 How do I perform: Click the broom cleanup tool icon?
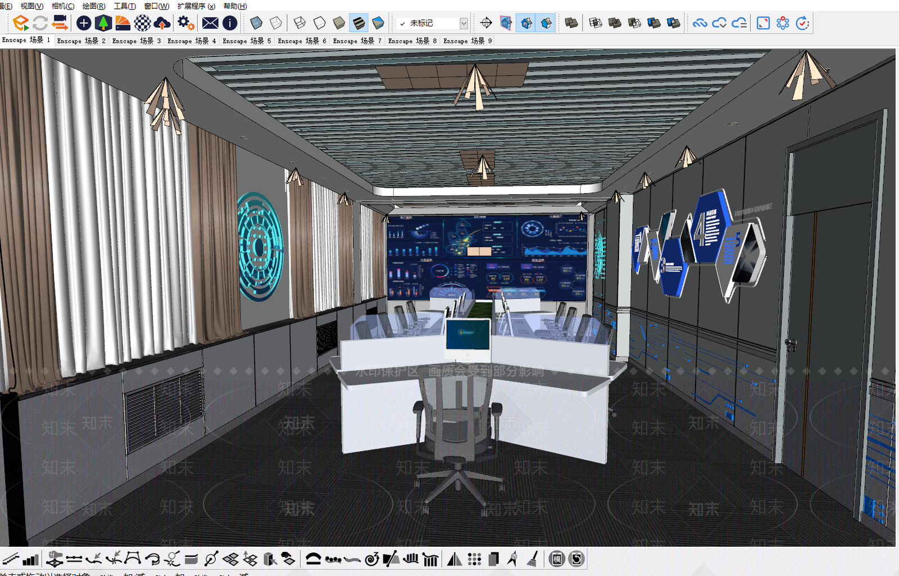pos(533,559)
